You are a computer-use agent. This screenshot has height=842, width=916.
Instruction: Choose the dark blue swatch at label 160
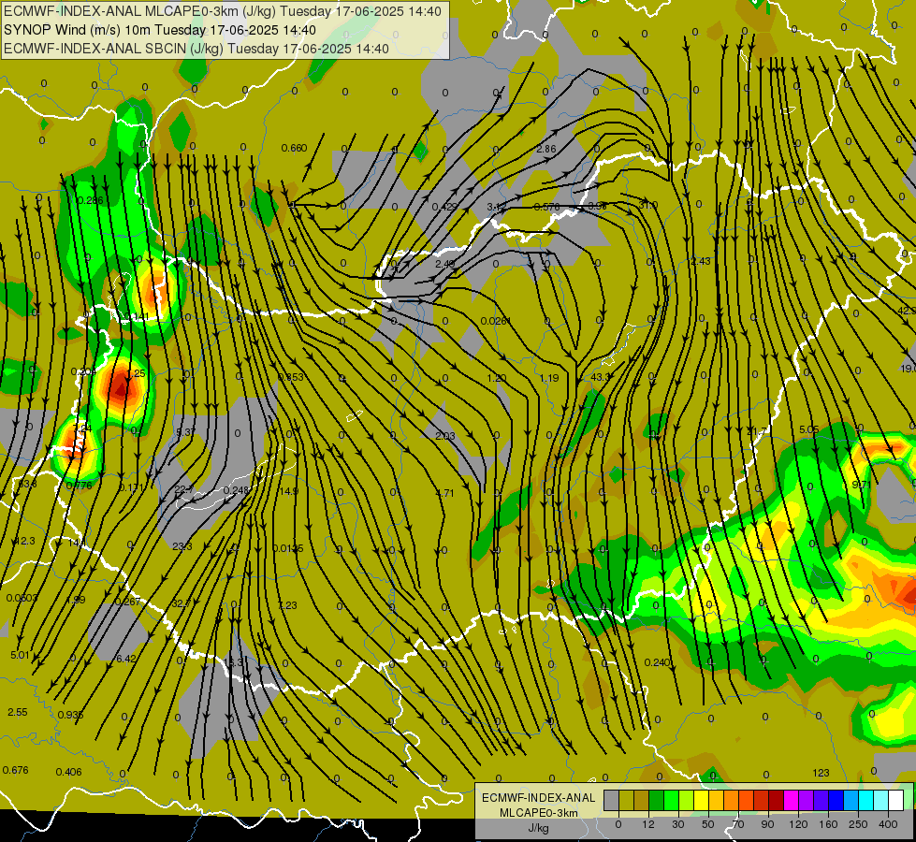[836, 801]
